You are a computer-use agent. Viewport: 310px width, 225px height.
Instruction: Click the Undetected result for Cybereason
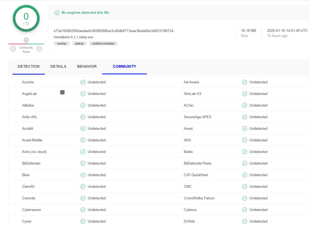[97, 210]
